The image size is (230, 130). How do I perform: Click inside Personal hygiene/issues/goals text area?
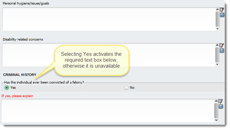coord(109,19)
